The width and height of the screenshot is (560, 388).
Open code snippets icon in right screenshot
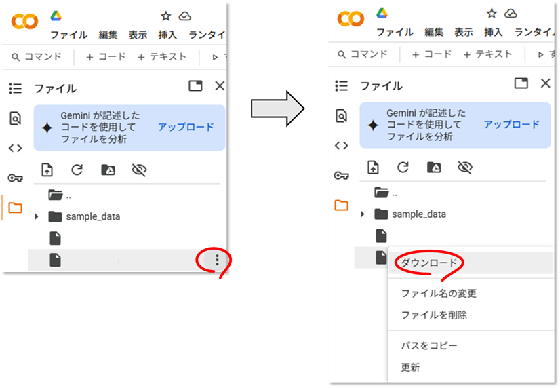click(x=342, y=145)
